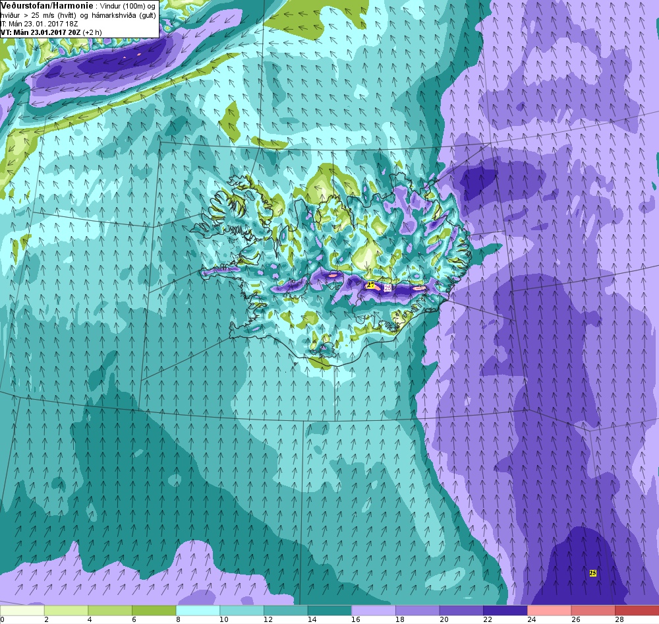This screenshot has width=659, height=624.
Task: Click the legend scale number '14'
Action: coord(312,619)
